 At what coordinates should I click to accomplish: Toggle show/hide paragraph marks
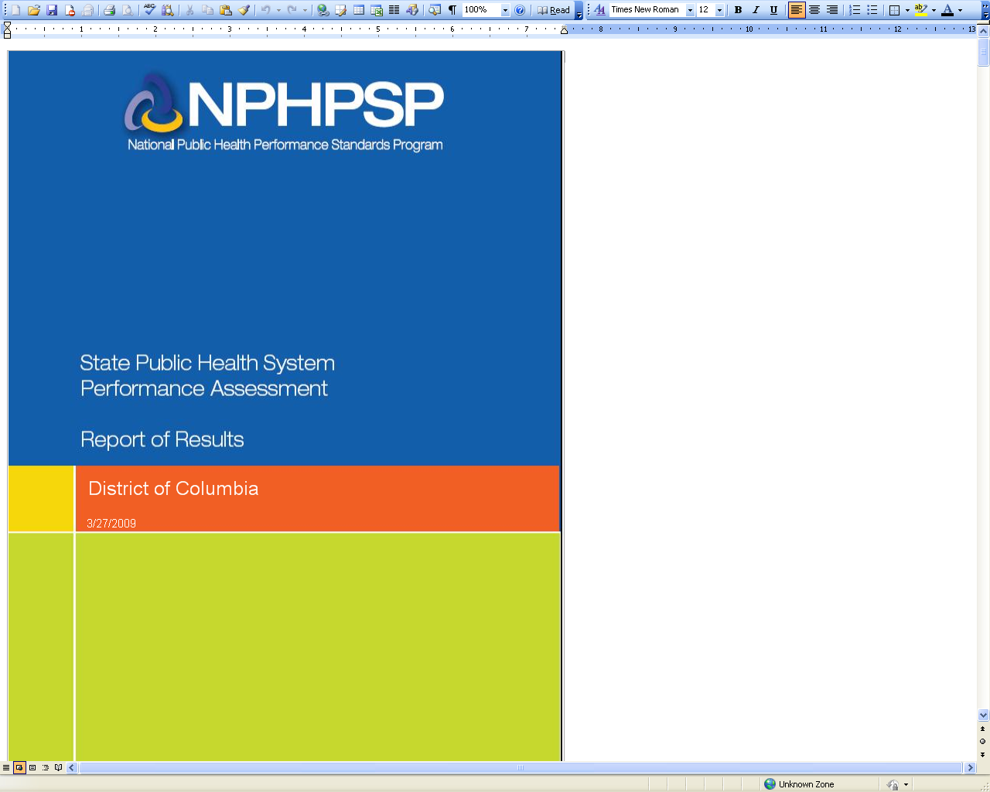(452, 10)
